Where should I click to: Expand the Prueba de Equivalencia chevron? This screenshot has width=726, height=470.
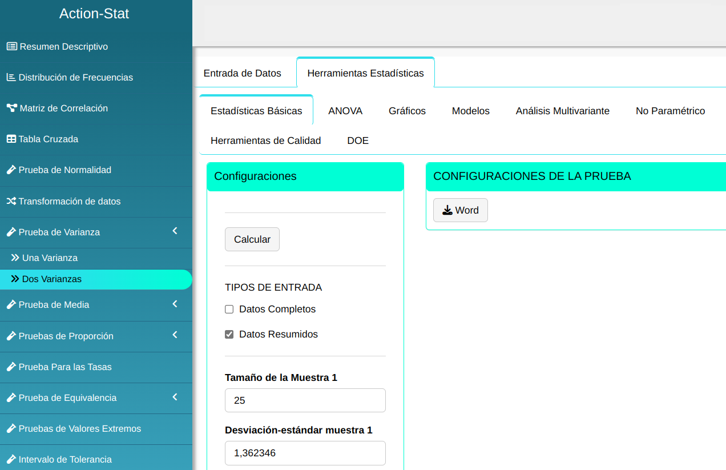pos(175,397)
